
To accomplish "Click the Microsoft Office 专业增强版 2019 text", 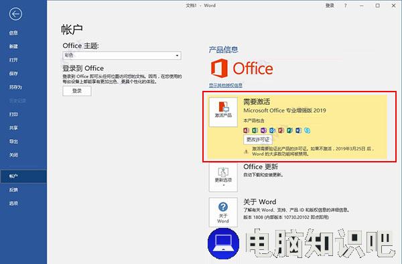I will (285, 110).
